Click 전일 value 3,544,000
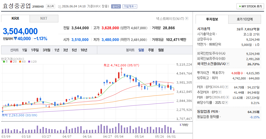The height and width of the screenshot is (139, 266). 80,28
